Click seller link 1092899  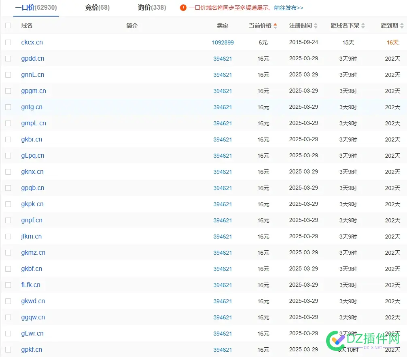point(223,42)
